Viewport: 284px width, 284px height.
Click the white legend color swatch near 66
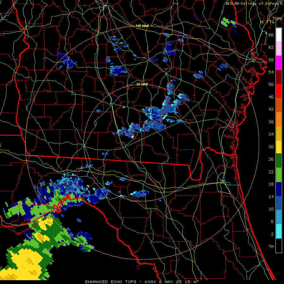279,35
